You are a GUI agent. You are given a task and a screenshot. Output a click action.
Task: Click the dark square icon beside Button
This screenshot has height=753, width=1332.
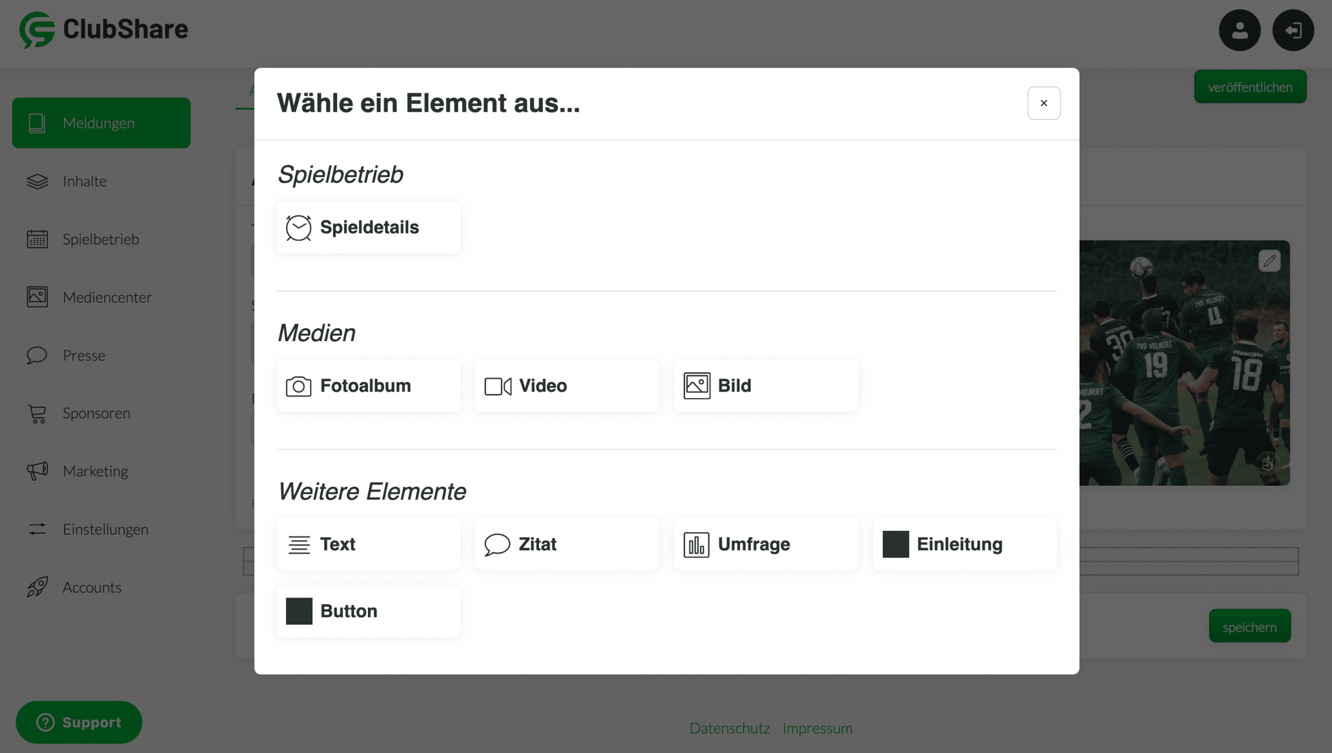pos(299,611)
